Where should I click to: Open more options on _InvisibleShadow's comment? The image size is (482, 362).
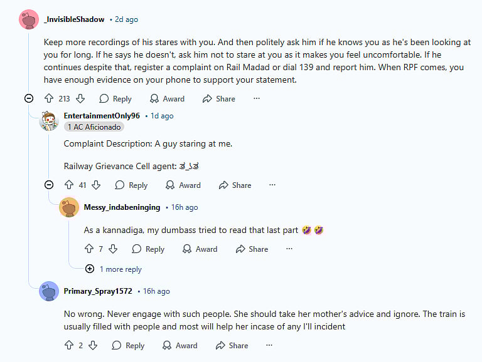[x=256, y=98]
